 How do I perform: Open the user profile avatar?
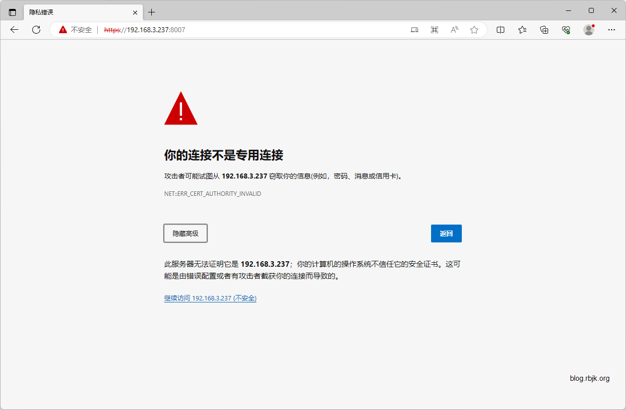[x=589, y=30]
